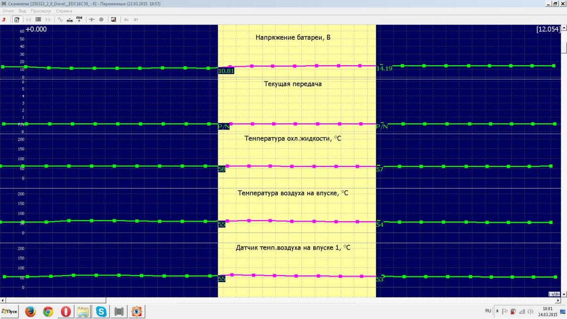The image size is (567, 319).
Task: Decrease time scale with ms minus
Action: coord(70,19)
